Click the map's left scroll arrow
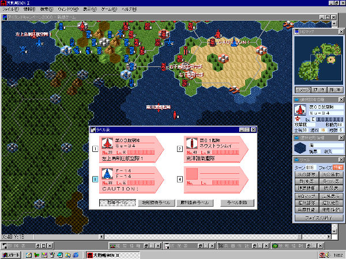The image size is (346, 259). click(101, 237)
